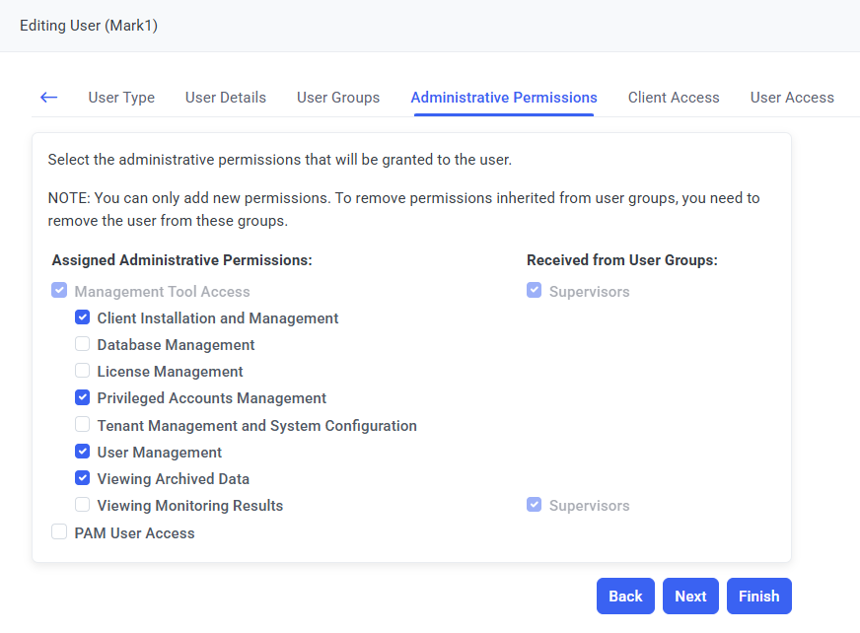Check the Viewing Monitoring Results checkbox
This screenshot has height=633, width=860.
coord(83,506)
